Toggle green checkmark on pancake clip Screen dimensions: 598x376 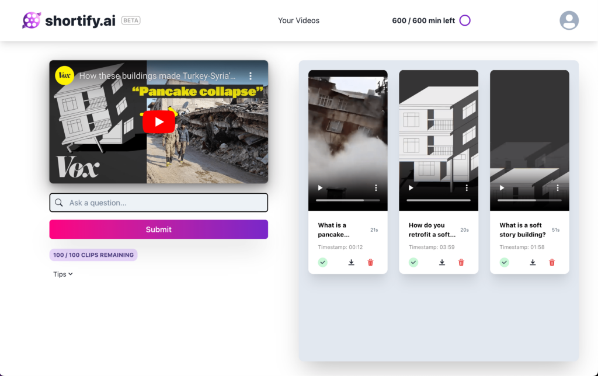coord(323,263)
